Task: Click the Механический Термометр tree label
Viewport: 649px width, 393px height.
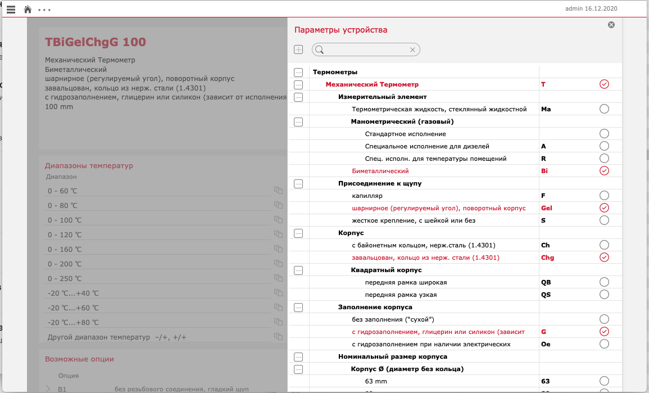Action: click(x=371, y=84)
